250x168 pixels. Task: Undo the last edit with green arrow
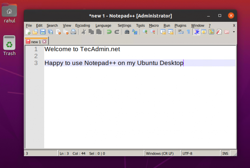(x=109, y=32)
